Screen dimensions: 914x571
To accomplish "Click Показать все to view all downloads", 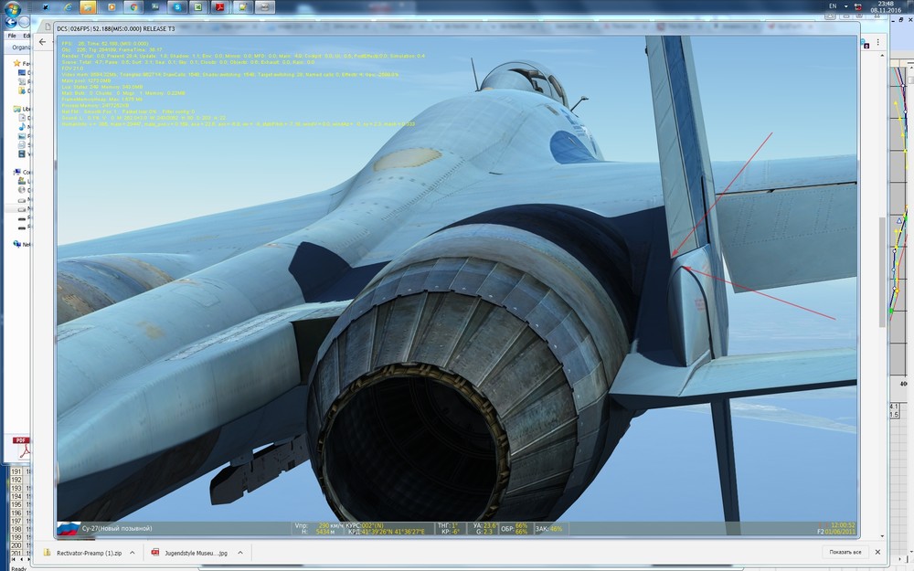I will [843, 553].
